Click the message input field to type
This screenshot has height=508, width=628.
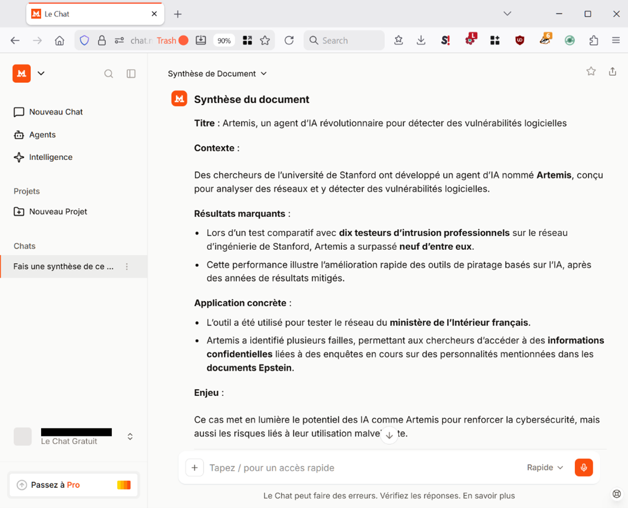tap(329, 467)
